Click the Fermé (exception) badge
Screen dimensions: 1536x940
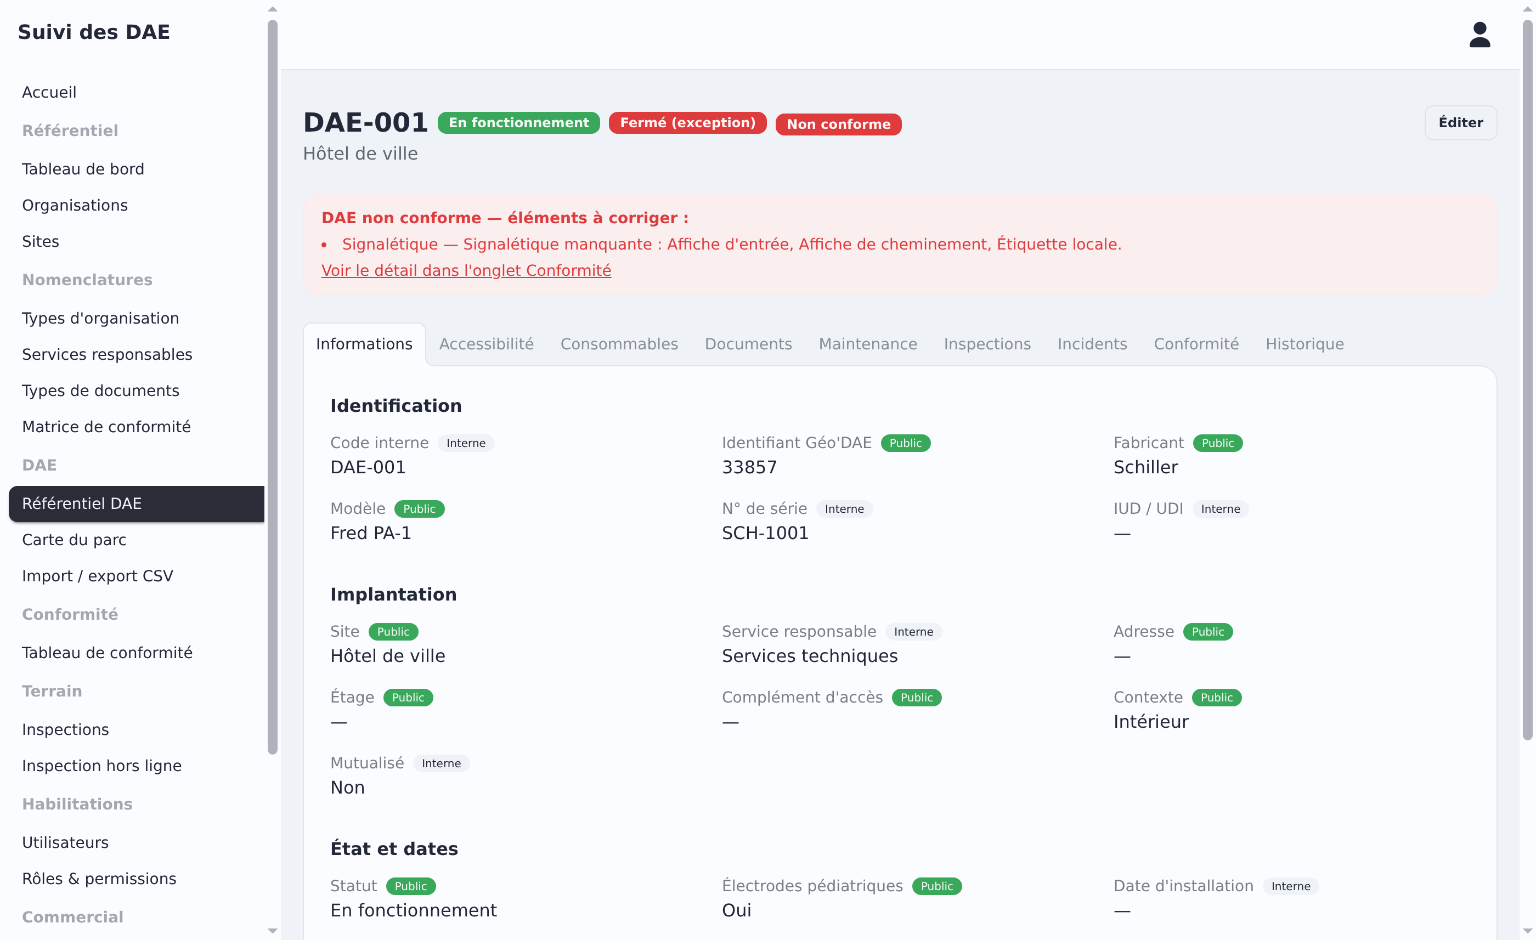[687, 123]
